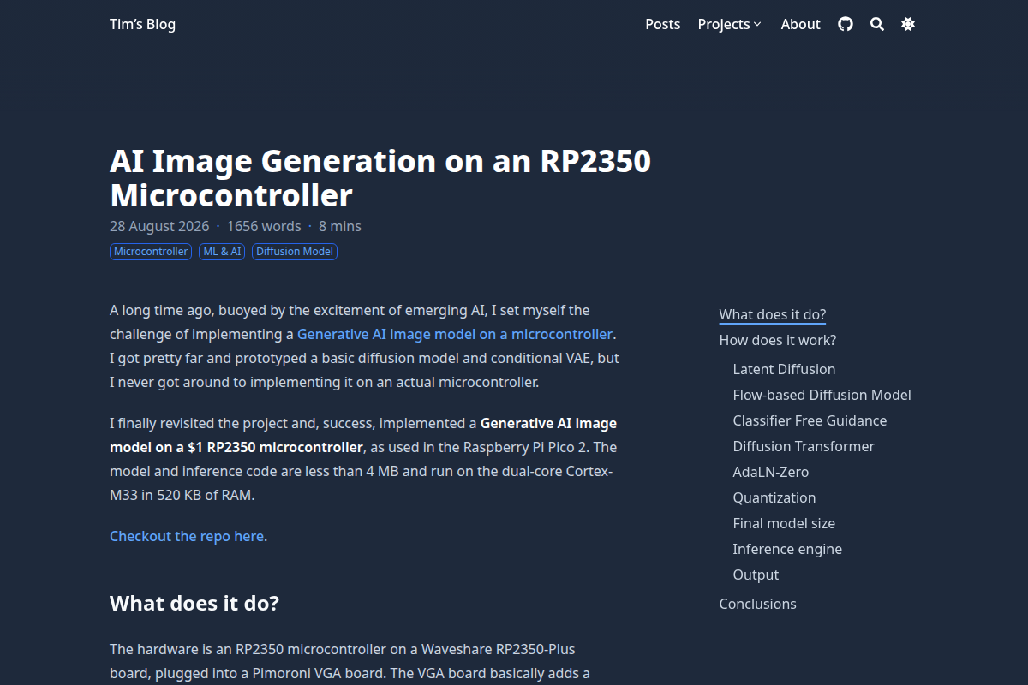1028x685 pixels.
Task: Jump to Conclusions section
Action: [758, 604]
